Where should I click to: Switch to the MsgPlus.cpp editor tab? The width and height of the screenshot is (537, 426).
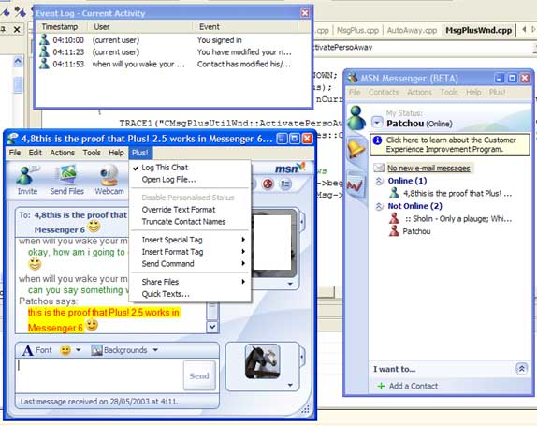point(357,30)
